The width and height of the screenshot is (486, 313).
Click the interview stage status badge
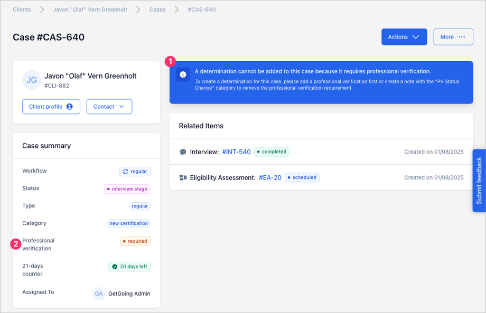pyautogui.click(x=127, y=189)
